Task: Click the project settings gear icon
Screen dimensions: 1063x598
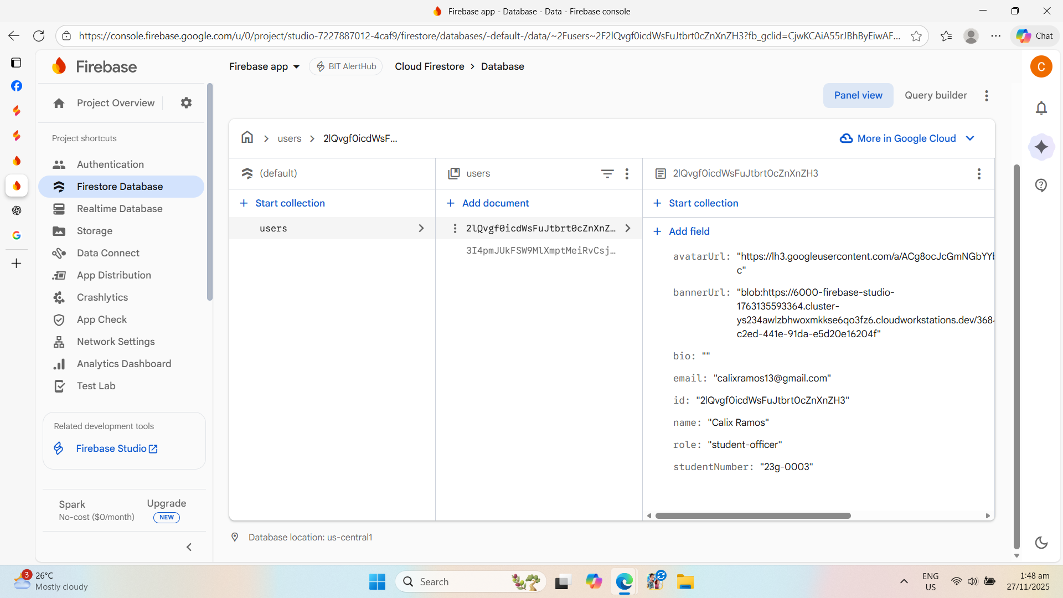Action: 186,103
